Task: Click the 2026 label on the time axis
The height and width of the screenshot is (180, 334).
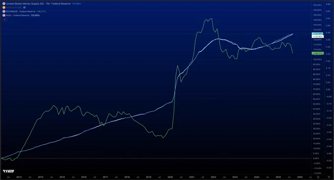Action: [300, 177]
